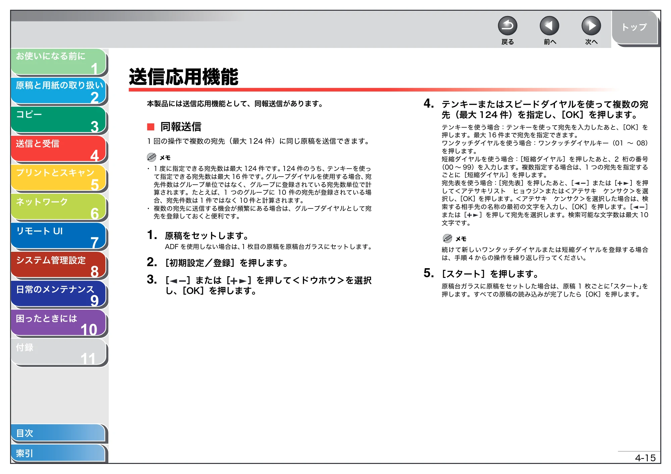Click the 同報送信 section heading
The width and height of the screenshot is (671, 474).
[x=181, y=127]
